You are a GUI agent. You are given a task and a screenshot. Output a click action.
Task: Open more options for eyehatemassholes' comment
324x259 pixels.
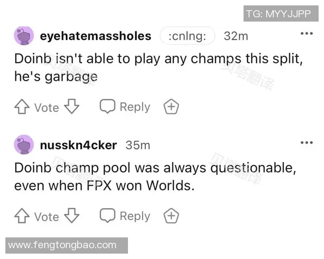coord(306,33)
